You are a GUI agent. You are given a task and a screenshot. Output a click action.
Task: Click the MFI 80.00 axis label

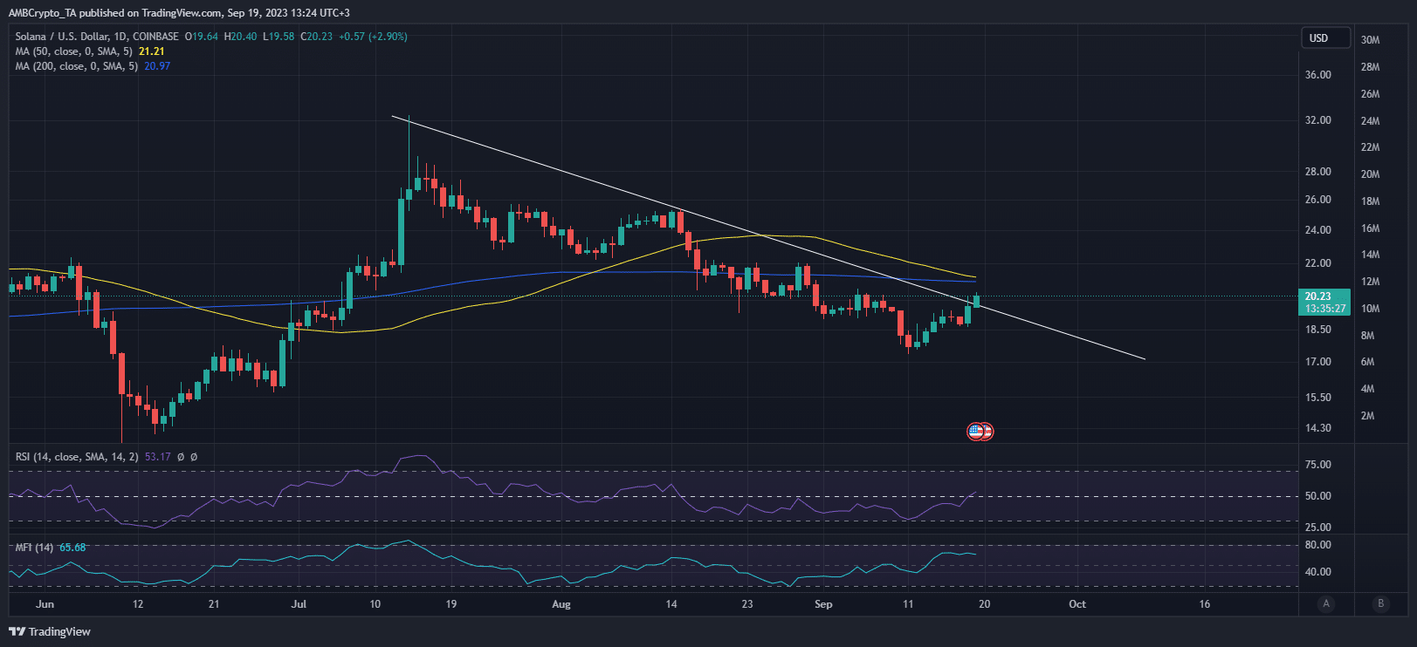coord(1318,545)
